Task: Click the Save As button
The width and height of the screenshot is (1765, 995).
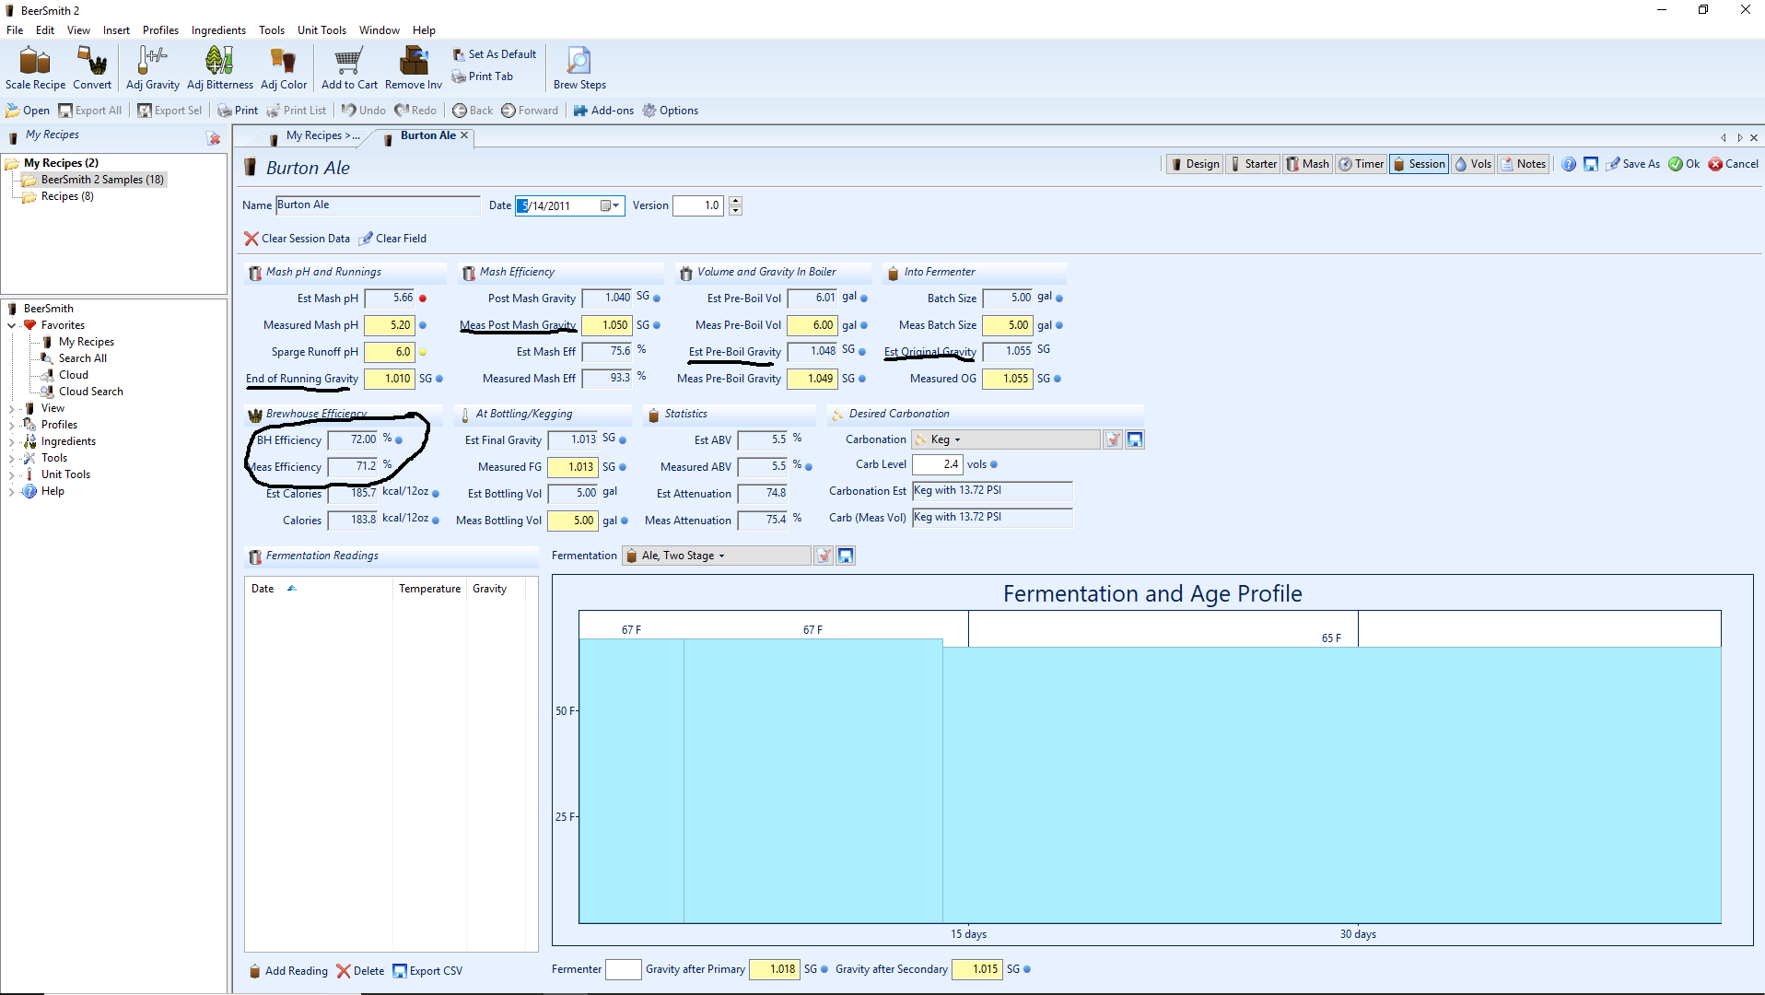Action: (1632, 164)
